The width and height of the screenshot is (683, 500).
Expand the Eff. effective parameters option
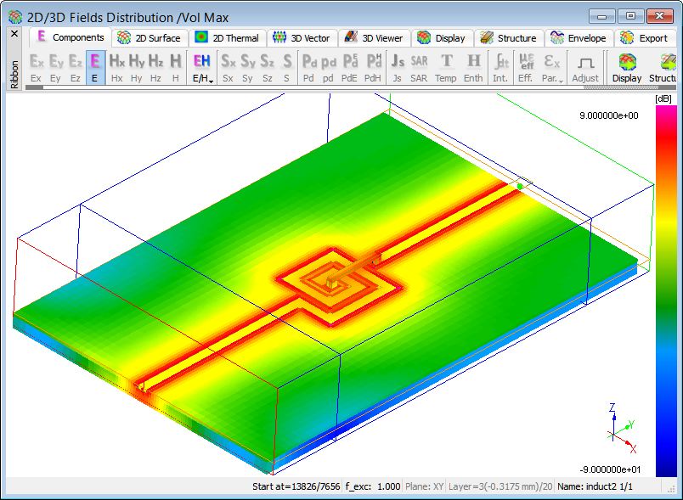pyautogui.click(x=527, y=67)
